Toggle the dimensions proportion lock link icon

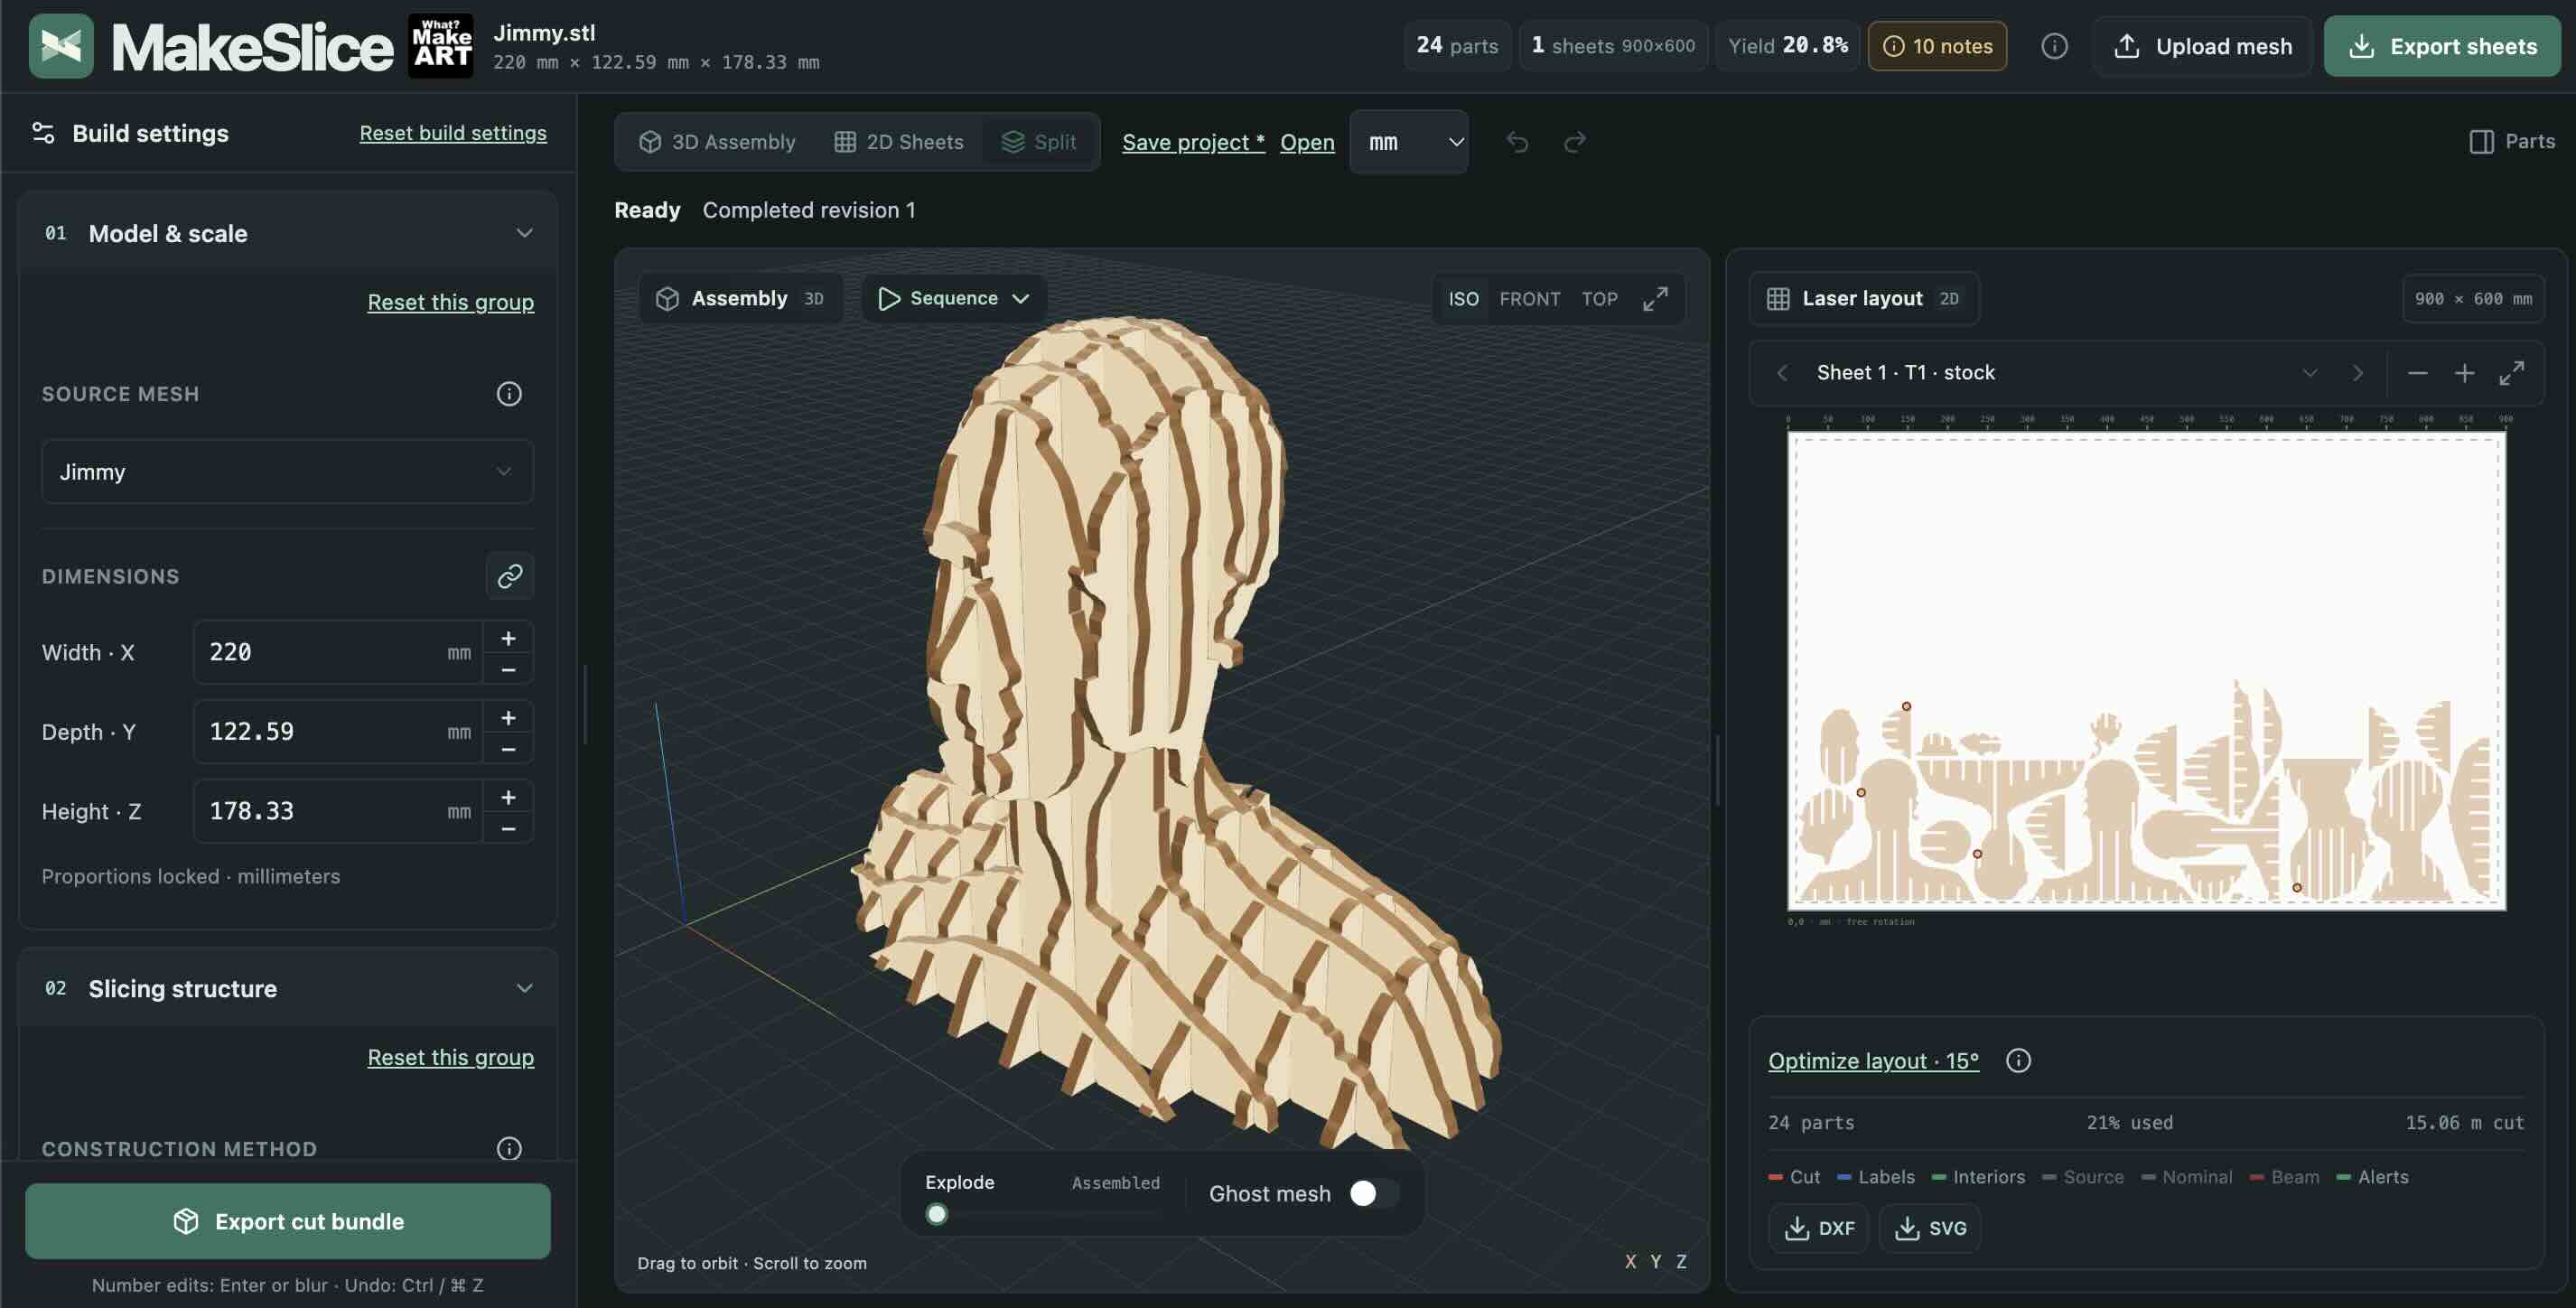coord(509,576)
